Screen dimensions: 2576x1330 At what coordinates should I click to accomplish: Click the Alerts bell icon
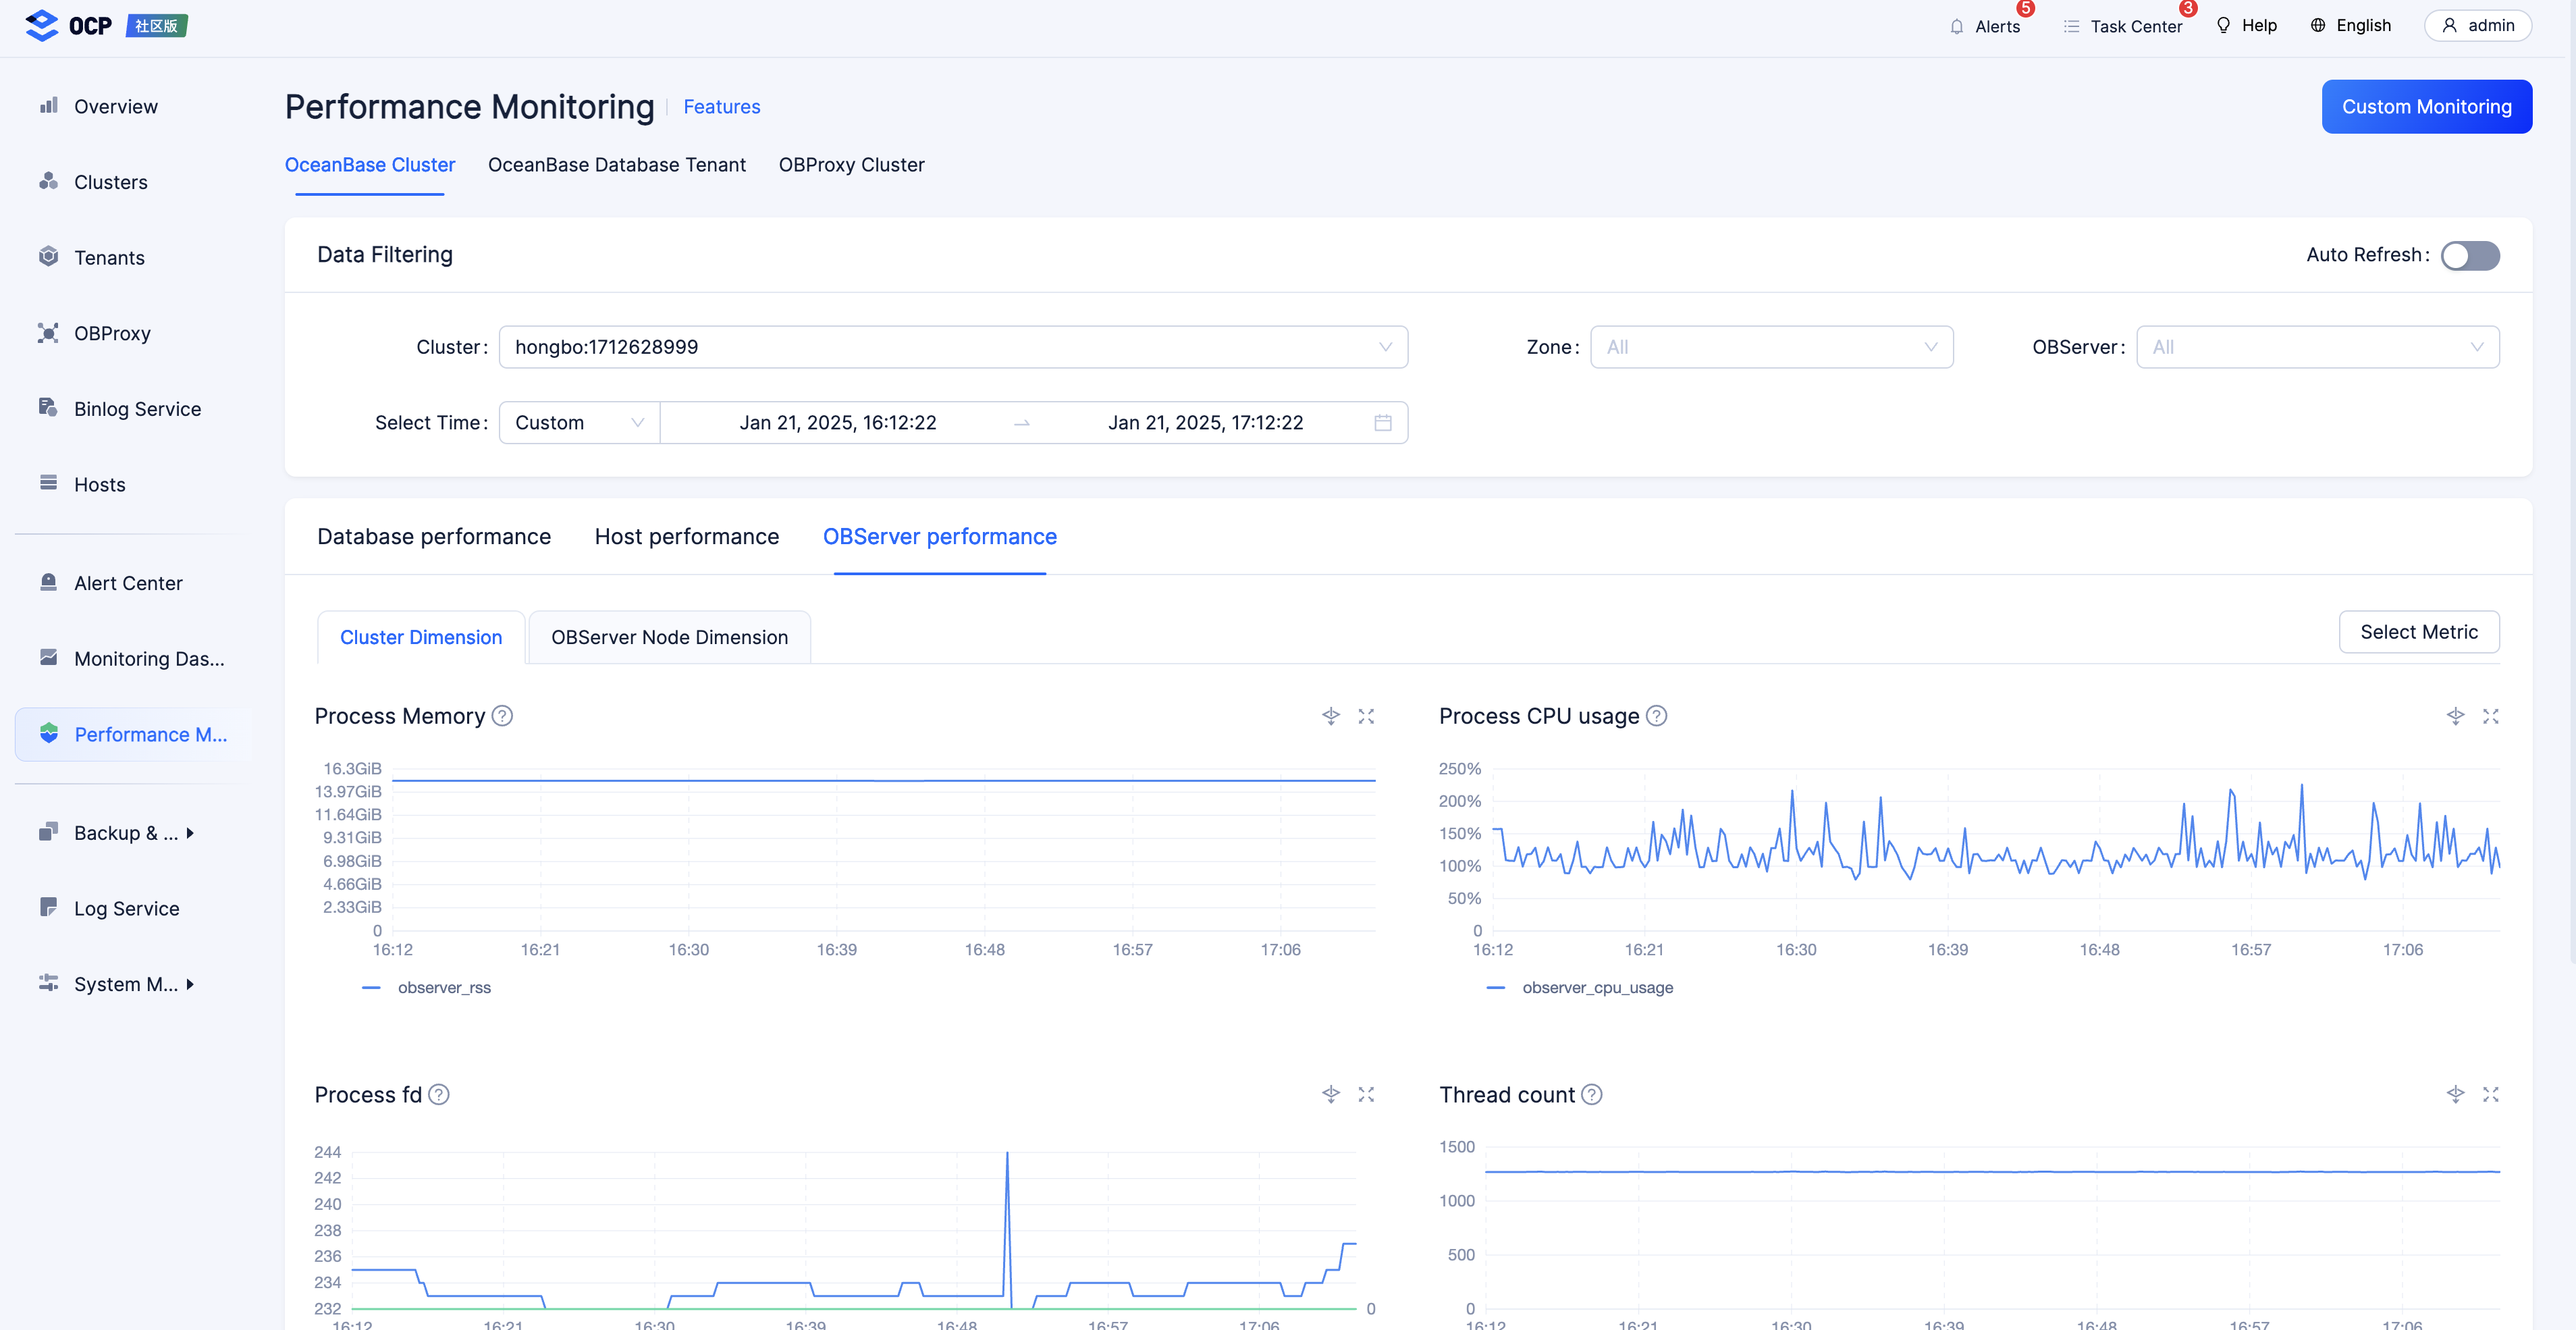point(1957,27)
